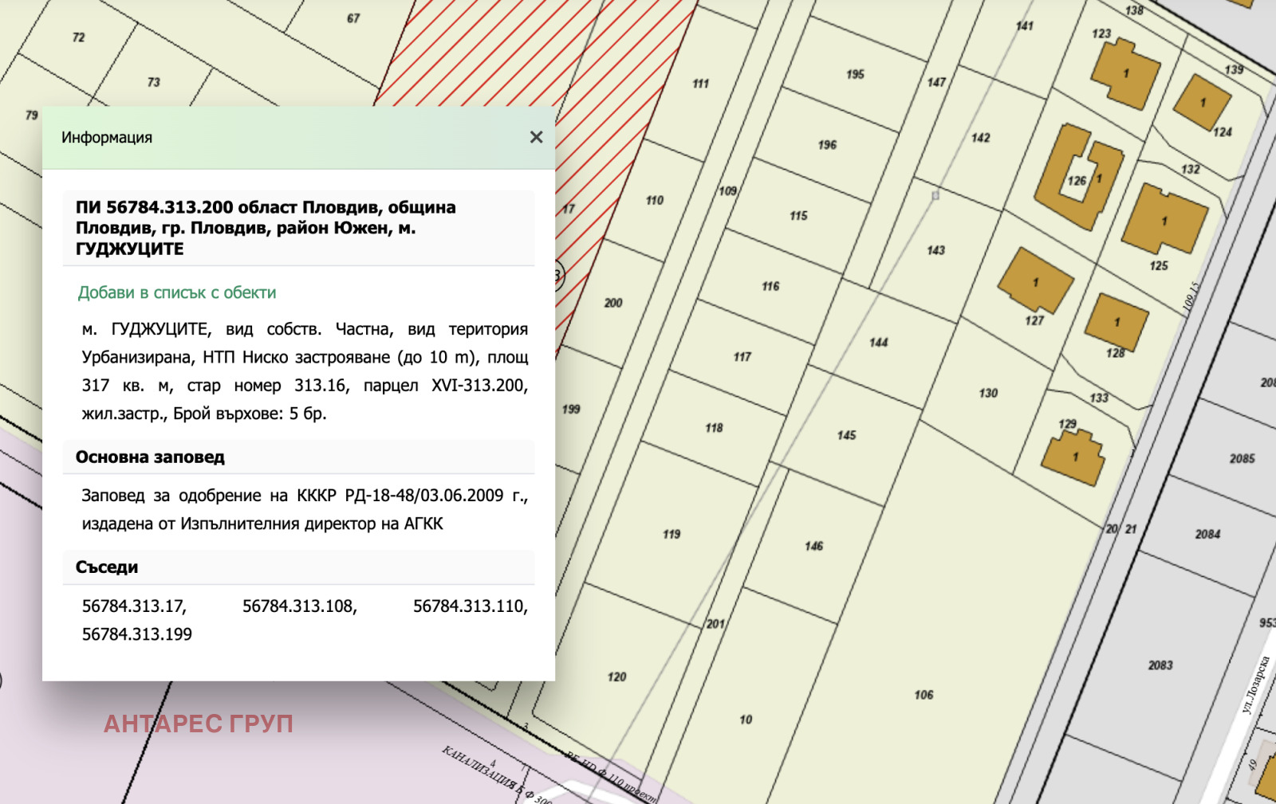
Task: Click 'Добави в списък с обекти' link
Action: (177, 292)
